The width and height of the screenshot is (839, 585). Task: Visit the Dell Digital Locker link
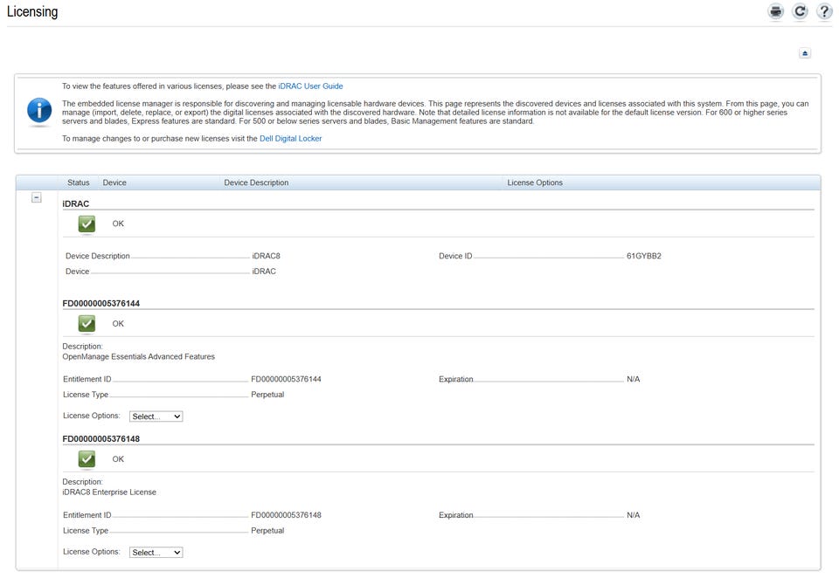click(x=290, y=139)
